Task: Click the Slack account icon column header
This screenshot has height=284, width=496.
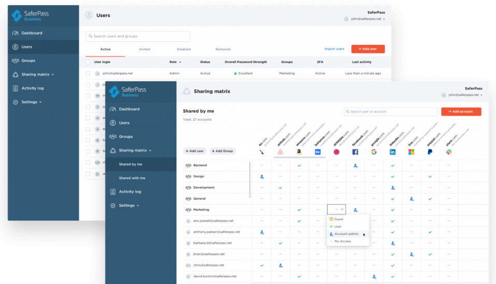Action: pyautogui.click(x=449, y=152)
